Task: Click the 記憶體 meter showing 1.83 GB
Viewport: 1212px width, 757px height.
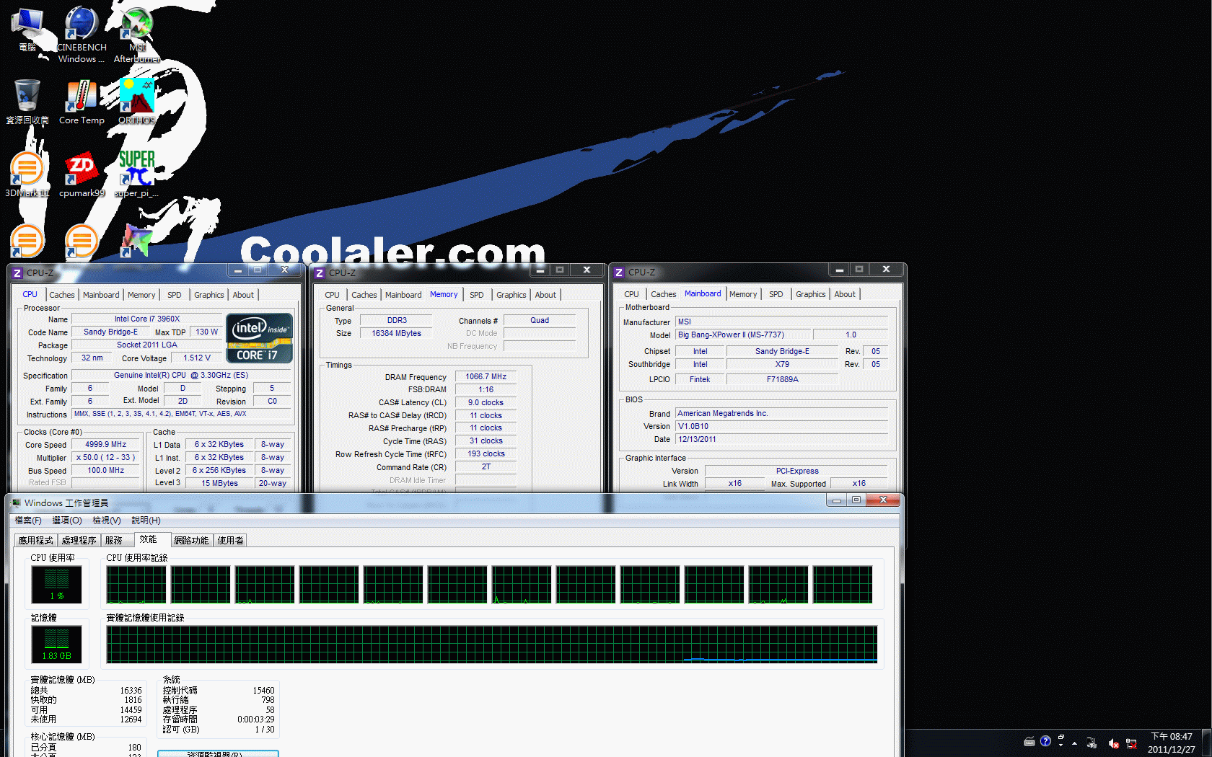Action: [x=56, y=644]
